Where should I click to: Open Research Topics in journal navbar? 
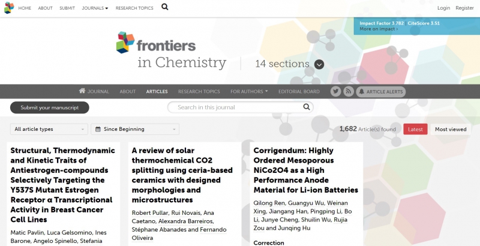click(199, 92)
